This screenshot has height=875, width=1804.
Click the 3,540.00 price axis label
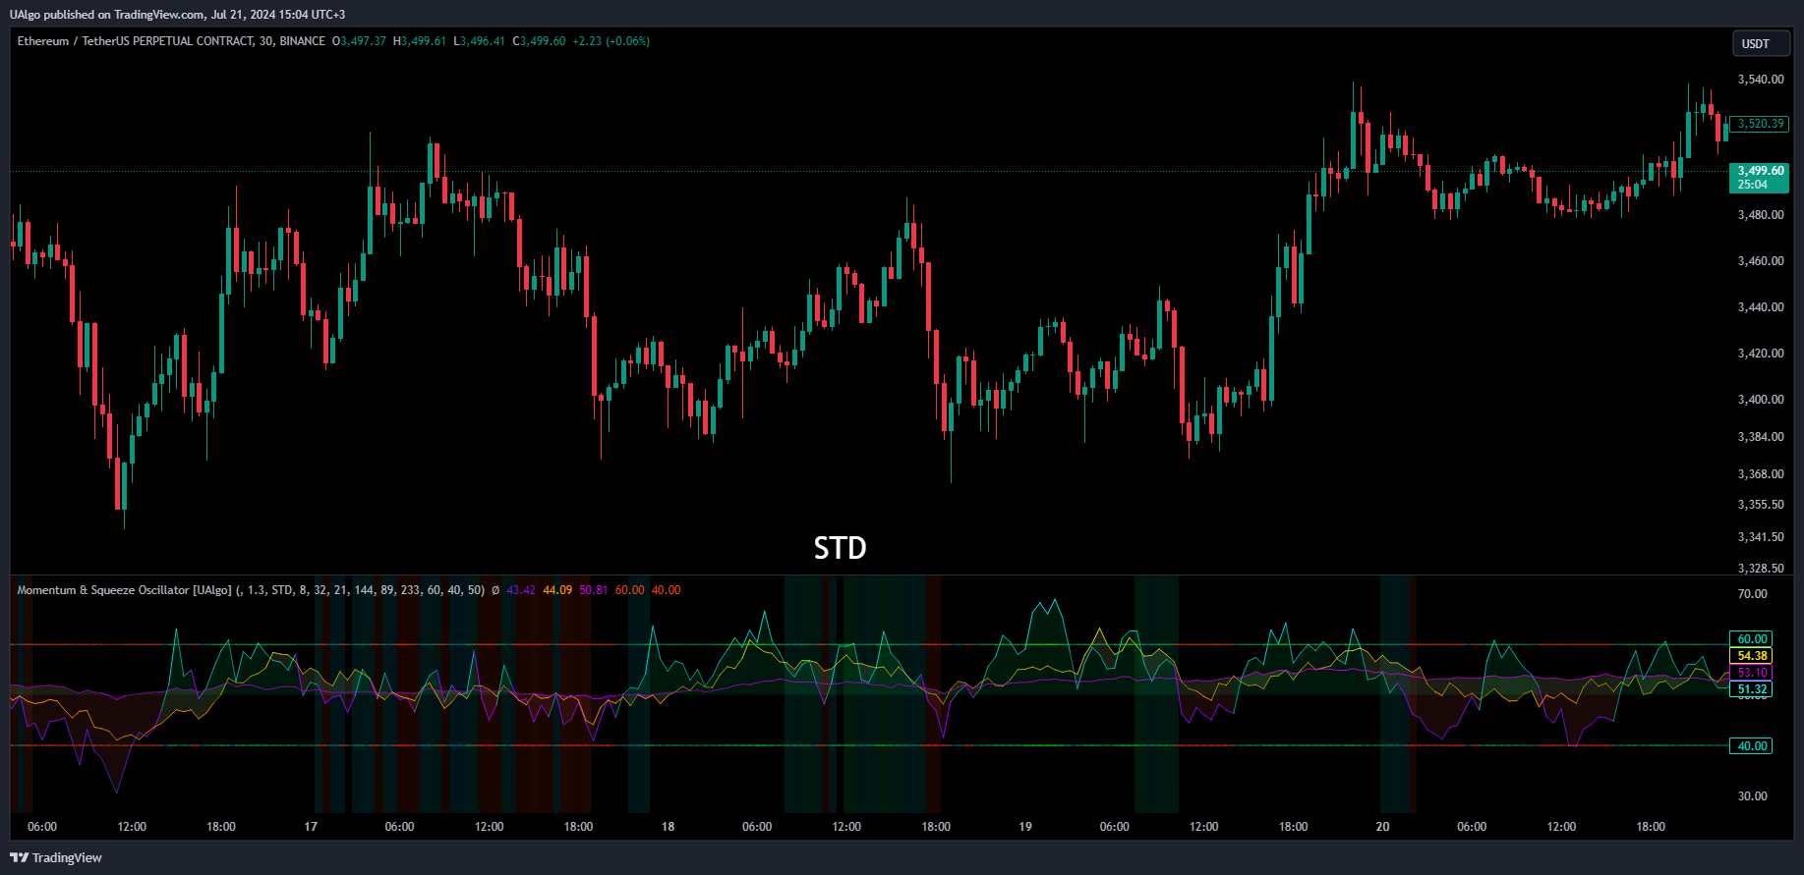[x=1761, y=80]
